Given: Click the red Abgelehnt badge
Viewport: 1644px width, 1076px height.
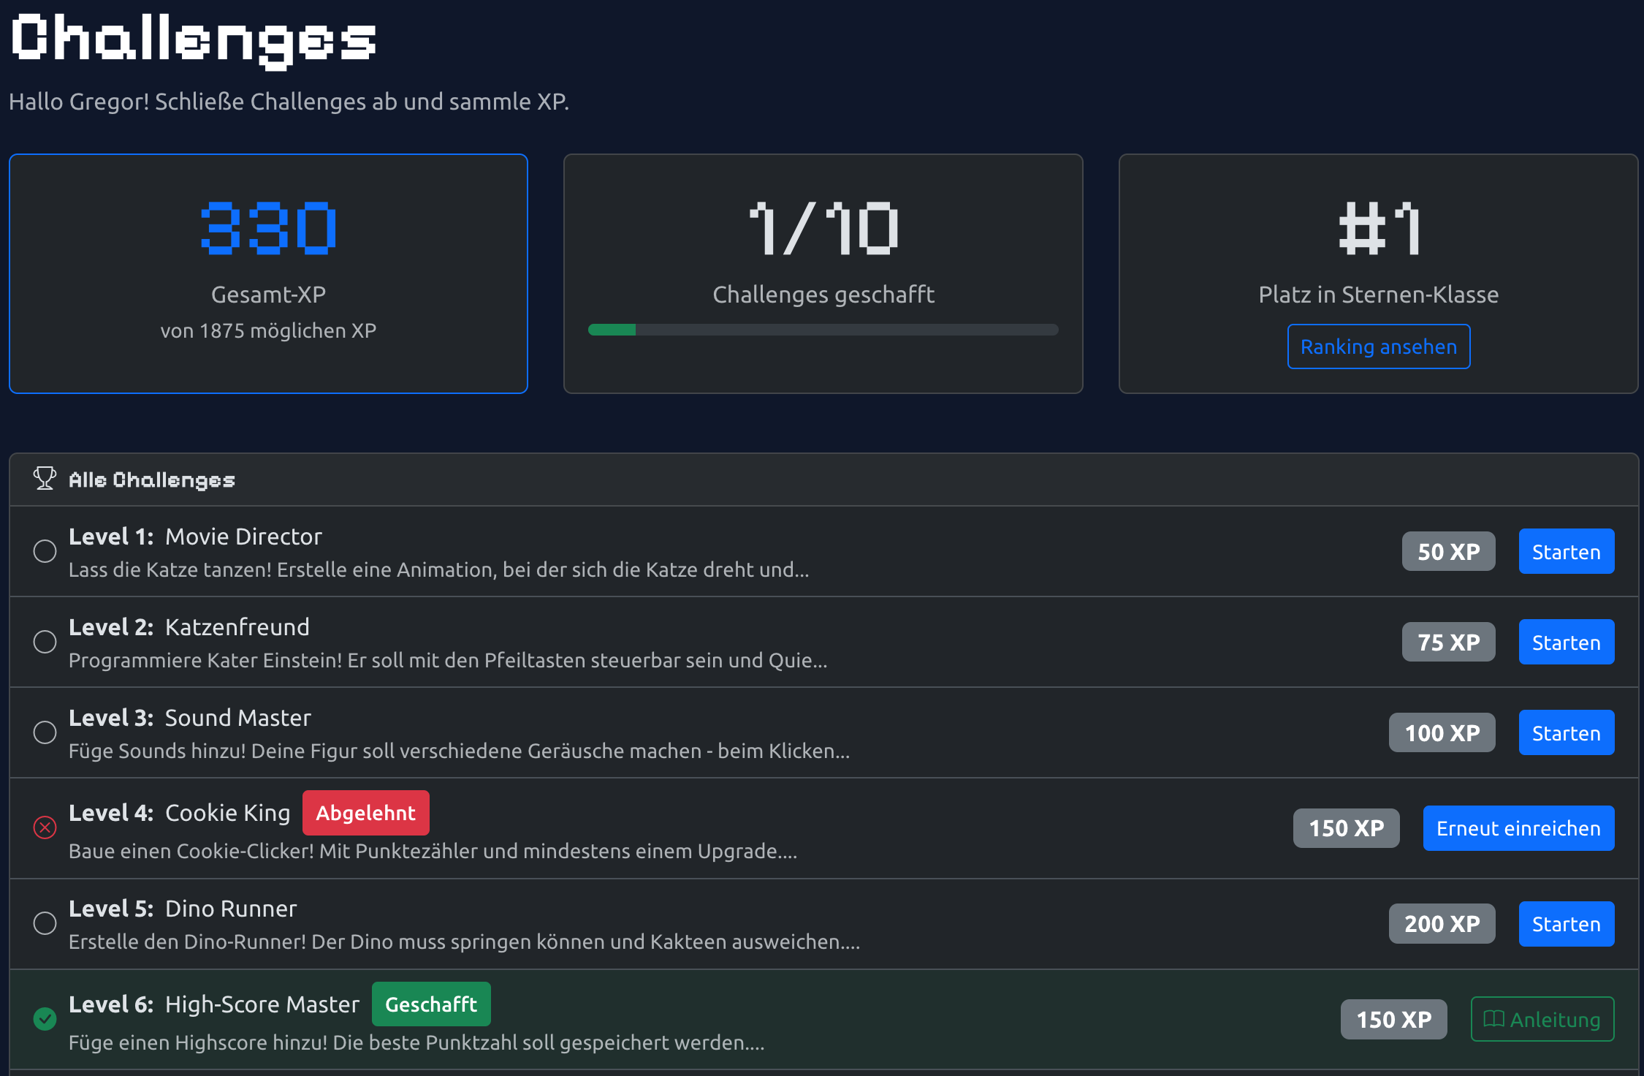Looking at the screenshot, I should 365,812.
